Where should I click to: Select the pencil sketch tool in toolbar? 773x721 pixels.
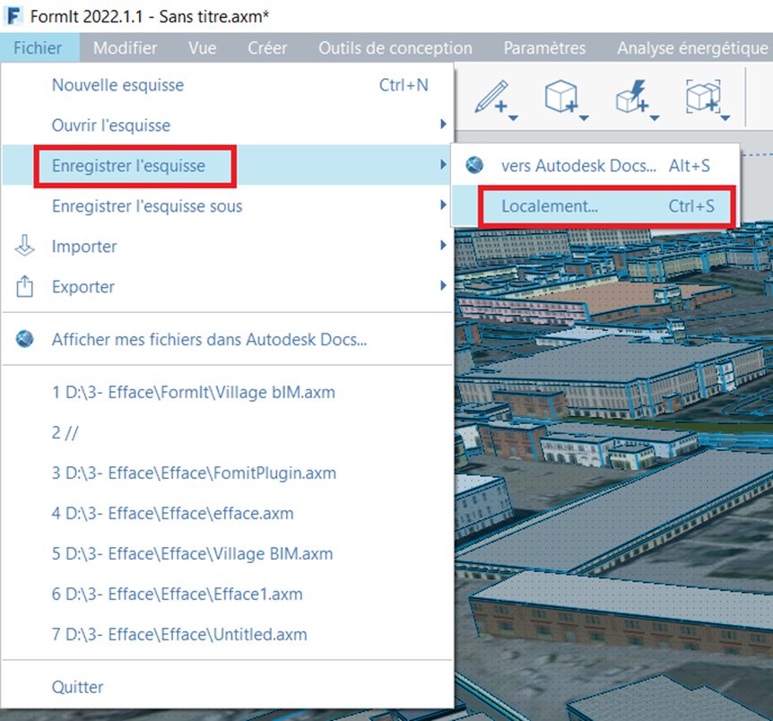click(490, 97)
